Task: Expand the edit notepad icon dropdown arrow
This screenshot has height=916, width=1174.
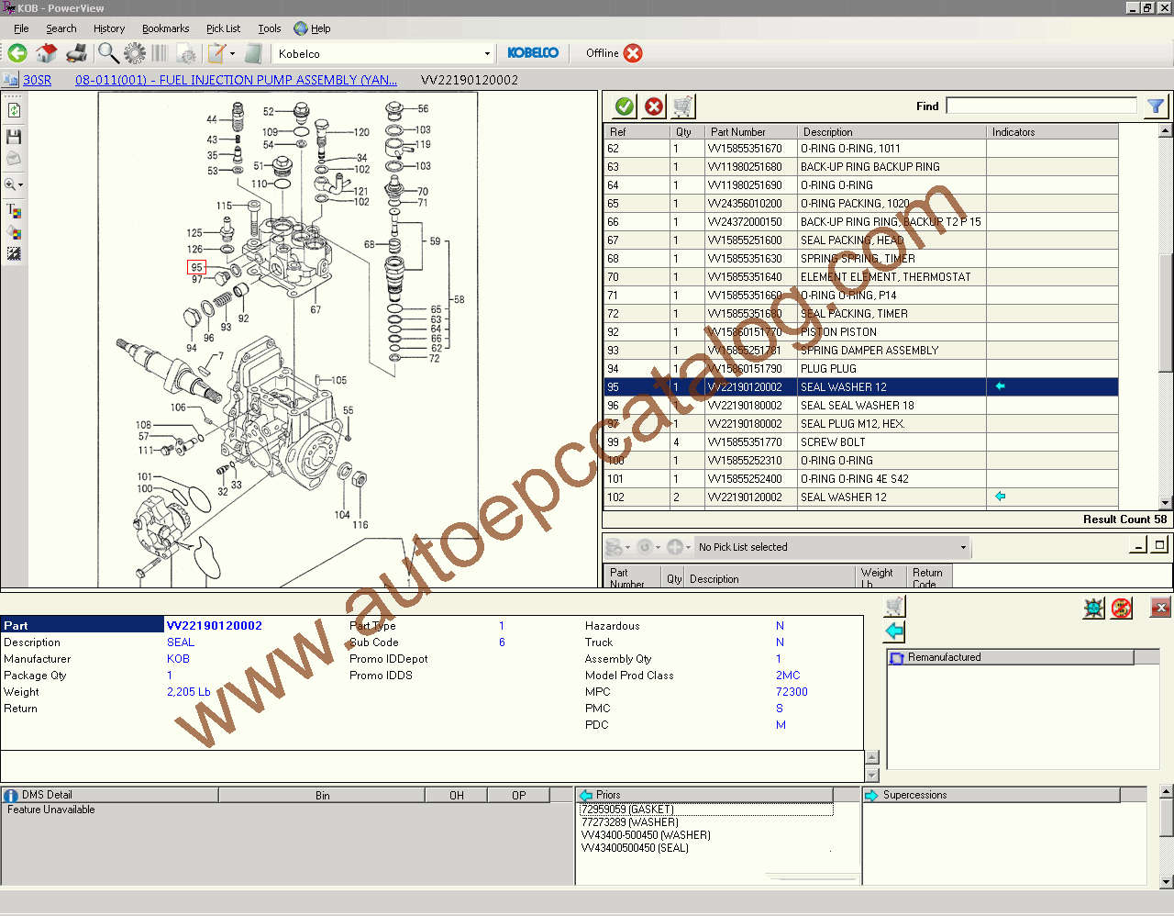Action: point(233,53)
